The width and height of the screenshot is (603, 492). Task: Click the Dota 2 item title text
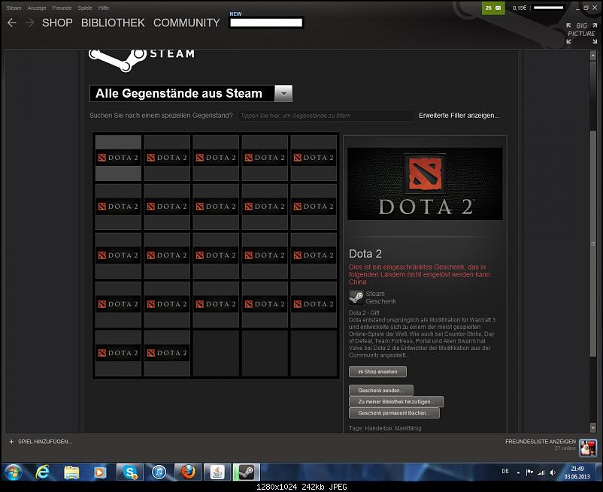point(365,254)
